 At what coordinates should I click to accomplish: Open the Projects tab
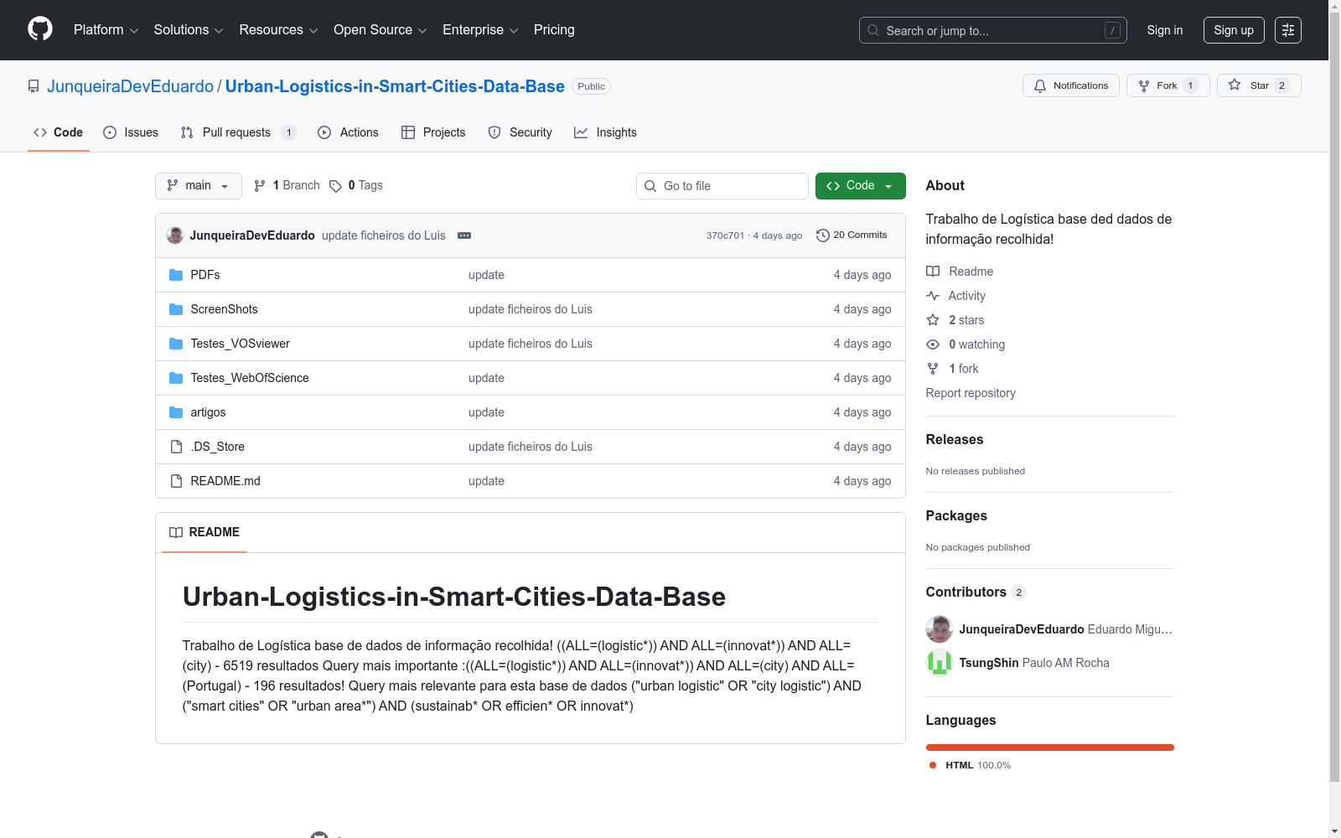(x=433, y=132)
